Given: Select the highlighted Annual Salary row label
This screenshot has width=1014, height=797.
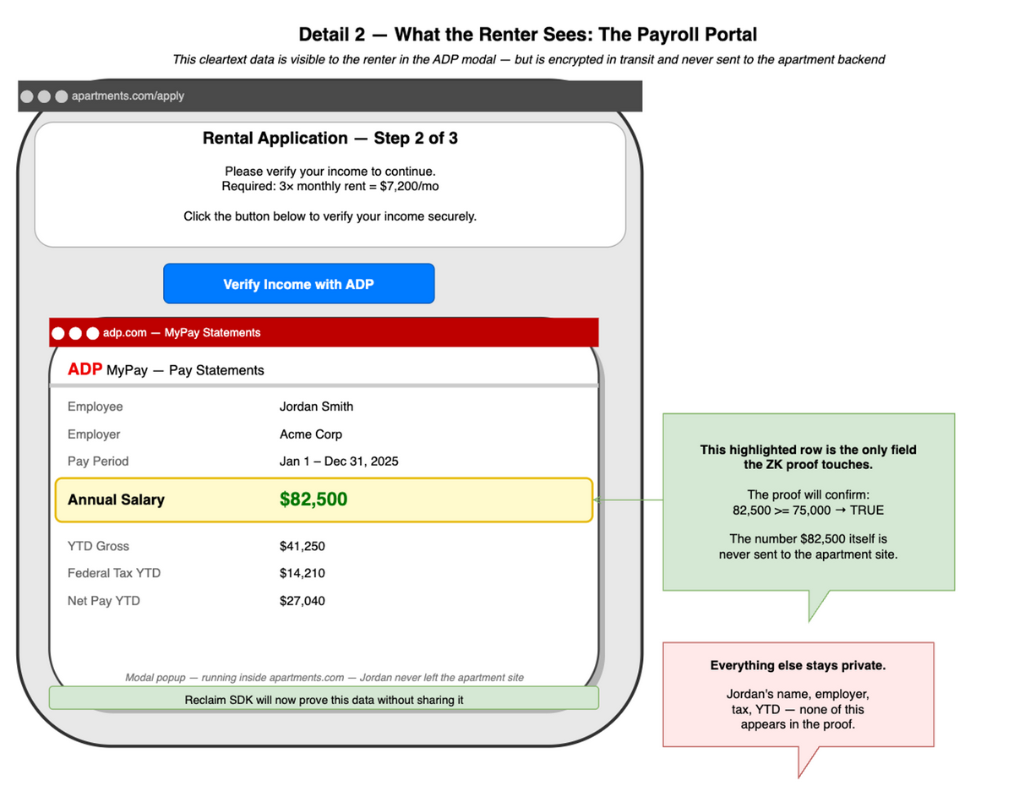Looking at the screenshot, I should point(116,499).
